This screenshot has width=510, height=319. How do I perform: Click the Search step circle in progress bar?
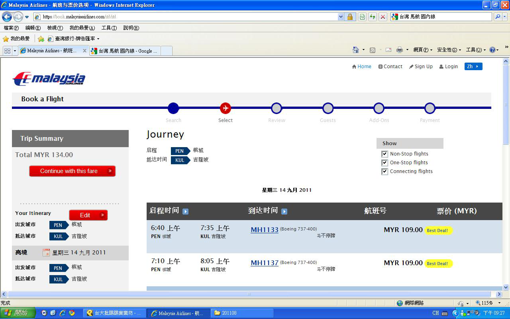pyautogui.click(x=173, y=108)
